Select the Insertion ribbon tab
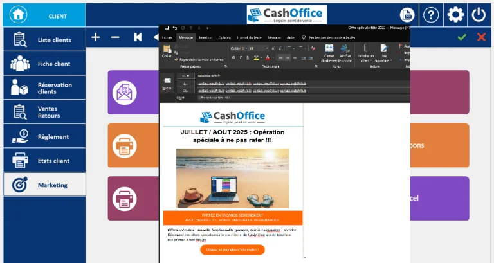 click(x=205, y=37)
